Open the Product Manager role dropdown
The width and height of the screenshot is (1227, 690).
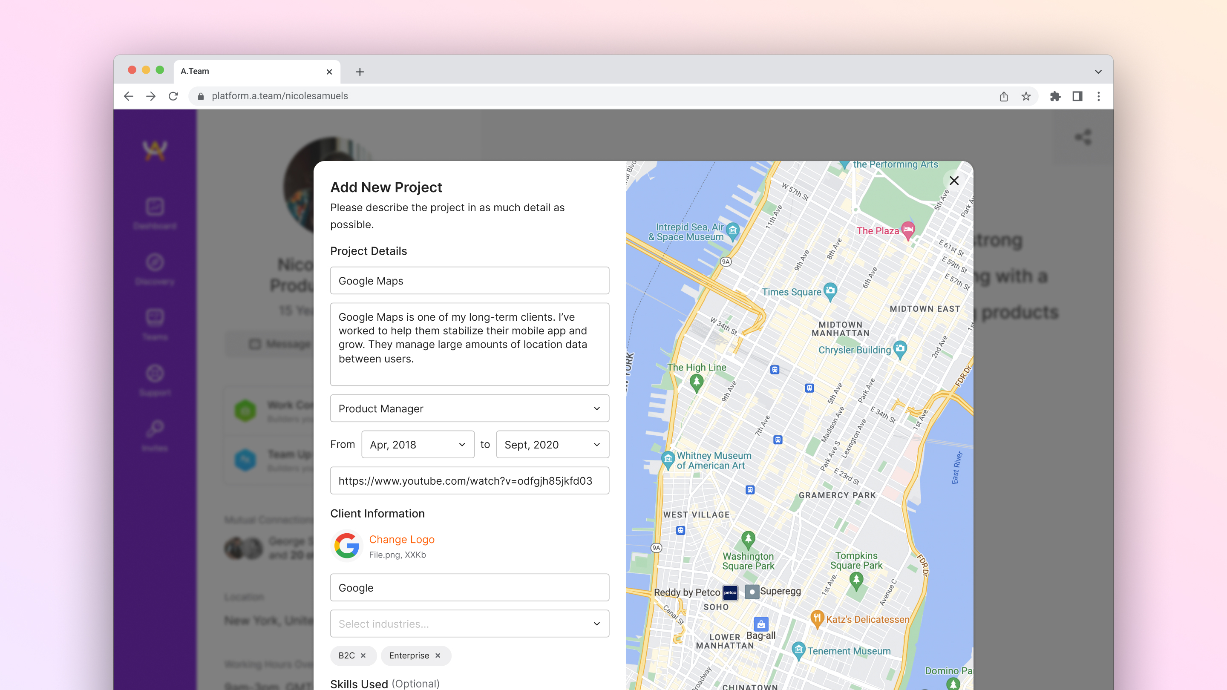pyautogui.click(x=469, y=408)
